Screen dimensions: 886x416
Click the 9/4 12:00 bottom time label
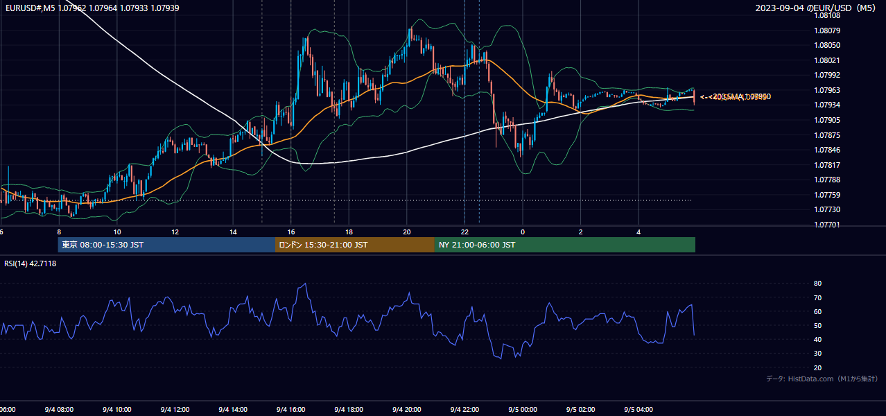pyautogui.click(x=175, y=410)
